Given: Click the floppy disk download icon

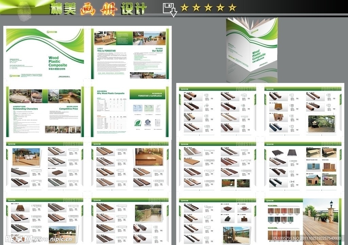Looking at the screenshot, I should [x=170, y=9].
